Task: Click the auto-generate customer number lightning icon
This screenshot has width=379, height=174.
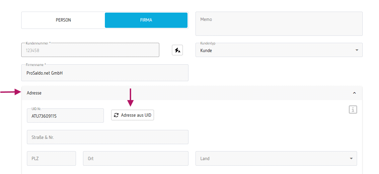Action: click(177, 50)
